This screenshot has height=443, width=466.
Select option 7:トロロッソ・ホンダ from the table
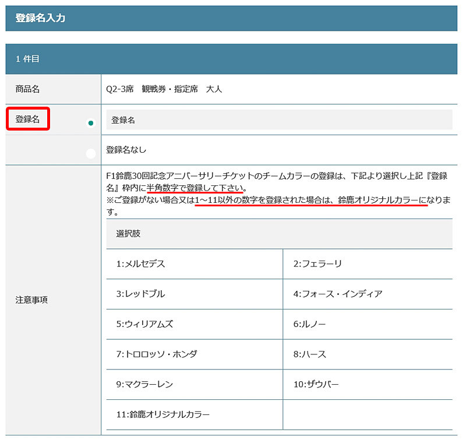(157, 354)
